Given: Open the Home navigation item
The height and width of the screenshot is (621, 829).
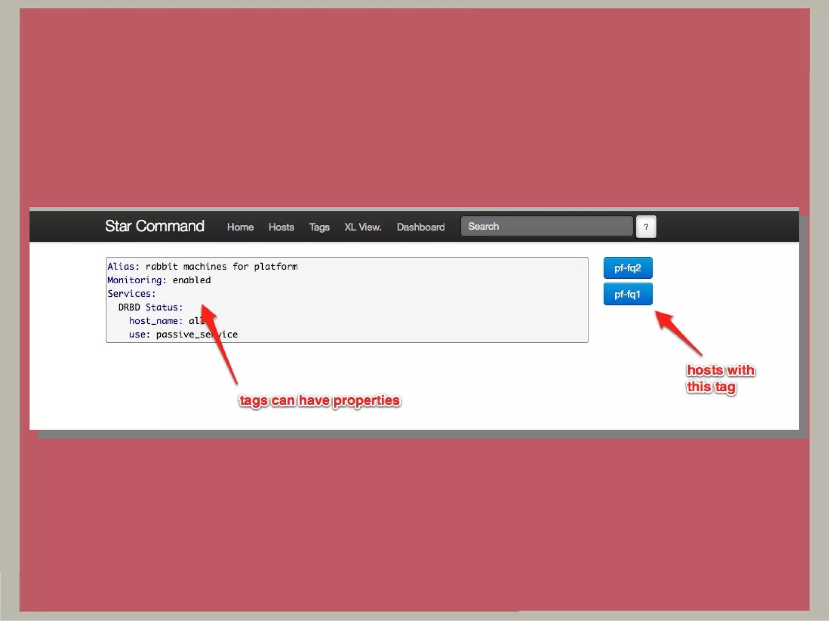Looking at the screenshot, I should click(x=240, y=227).
